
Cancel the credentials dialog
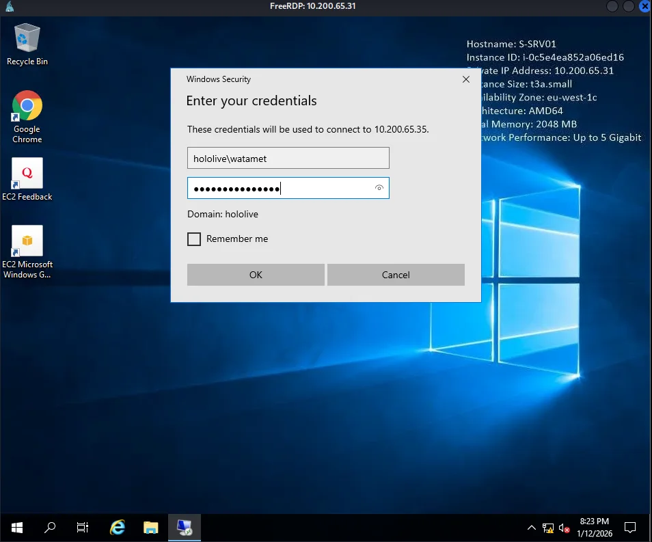click(x=396, y=275)
